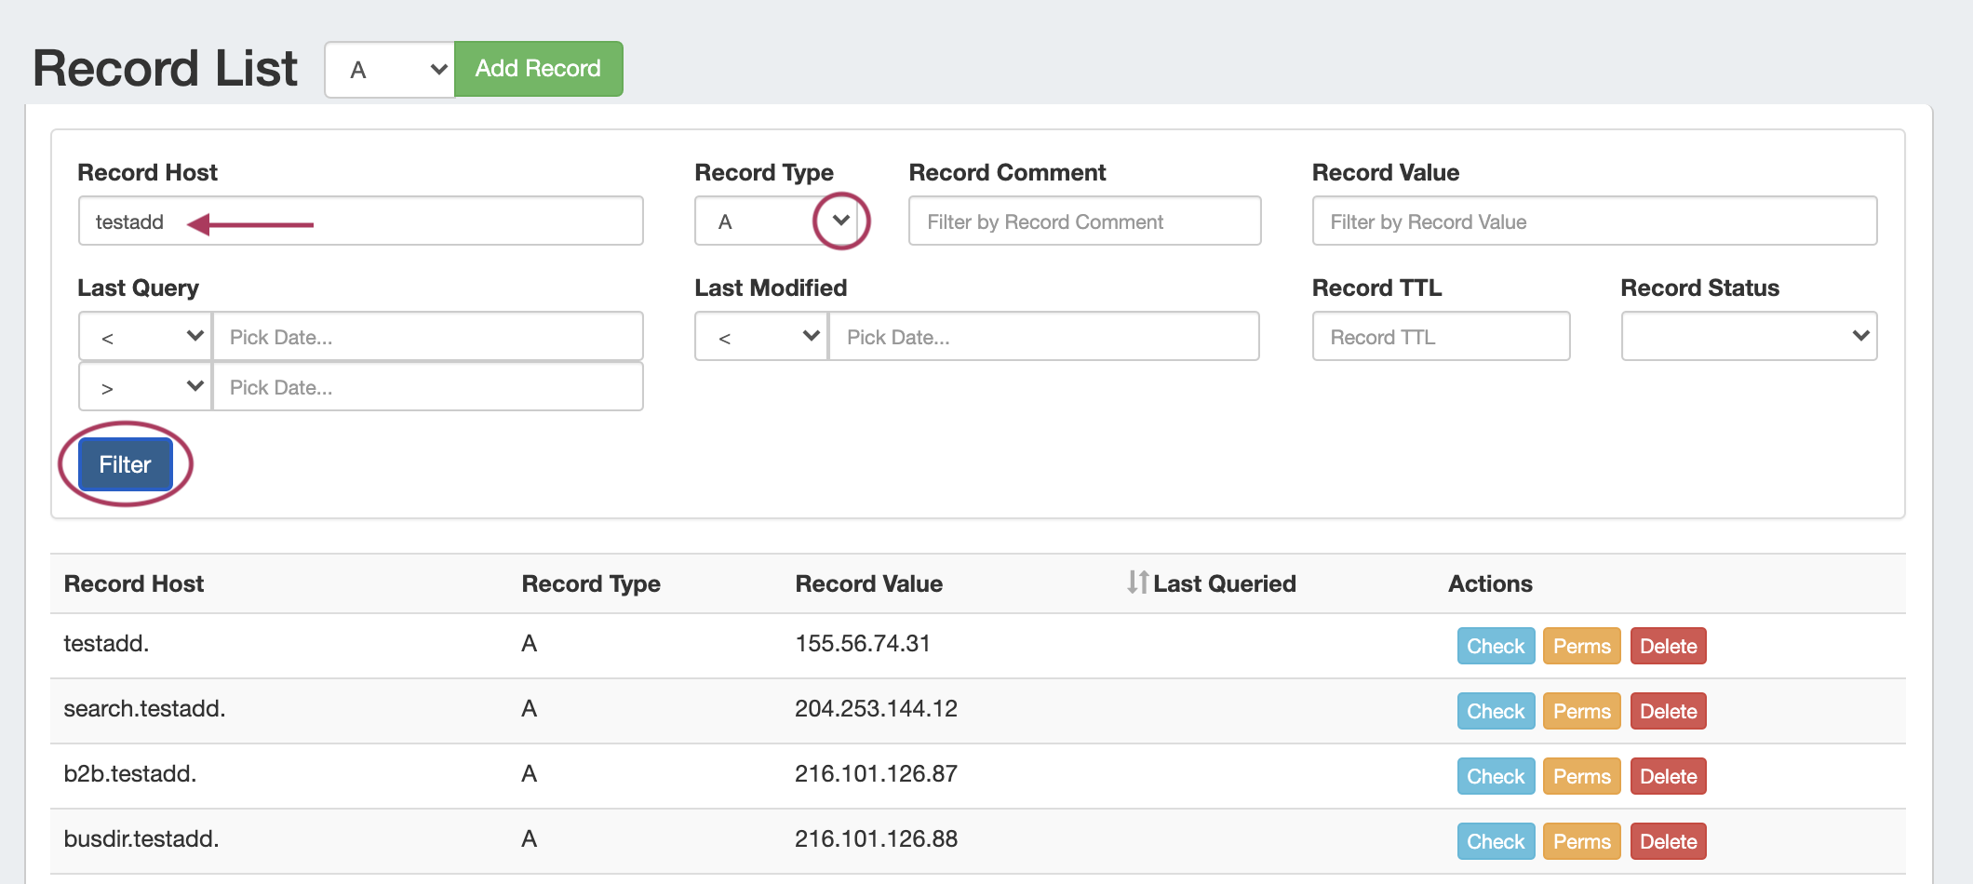Click the green Add Record button
This screenshot has width=1973, height=884.
(538, 69)
